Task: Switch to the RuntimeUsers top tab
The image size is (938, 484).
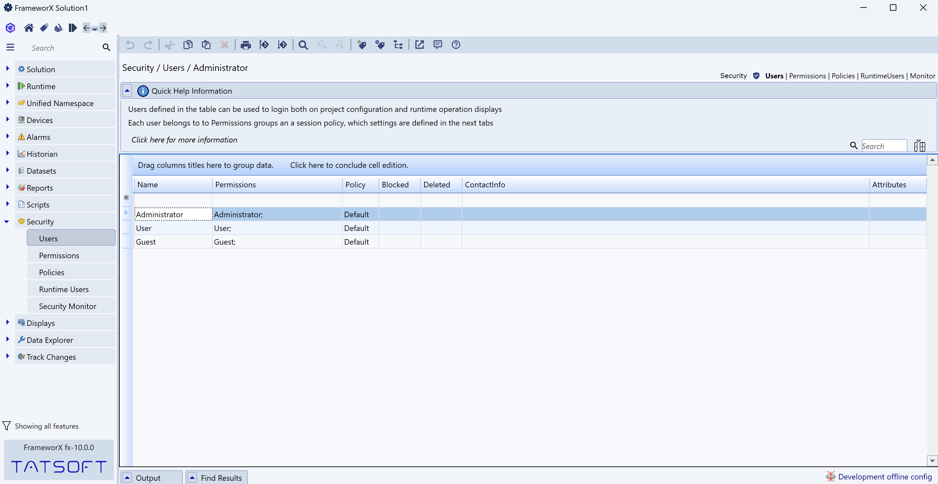Action: 882,76
